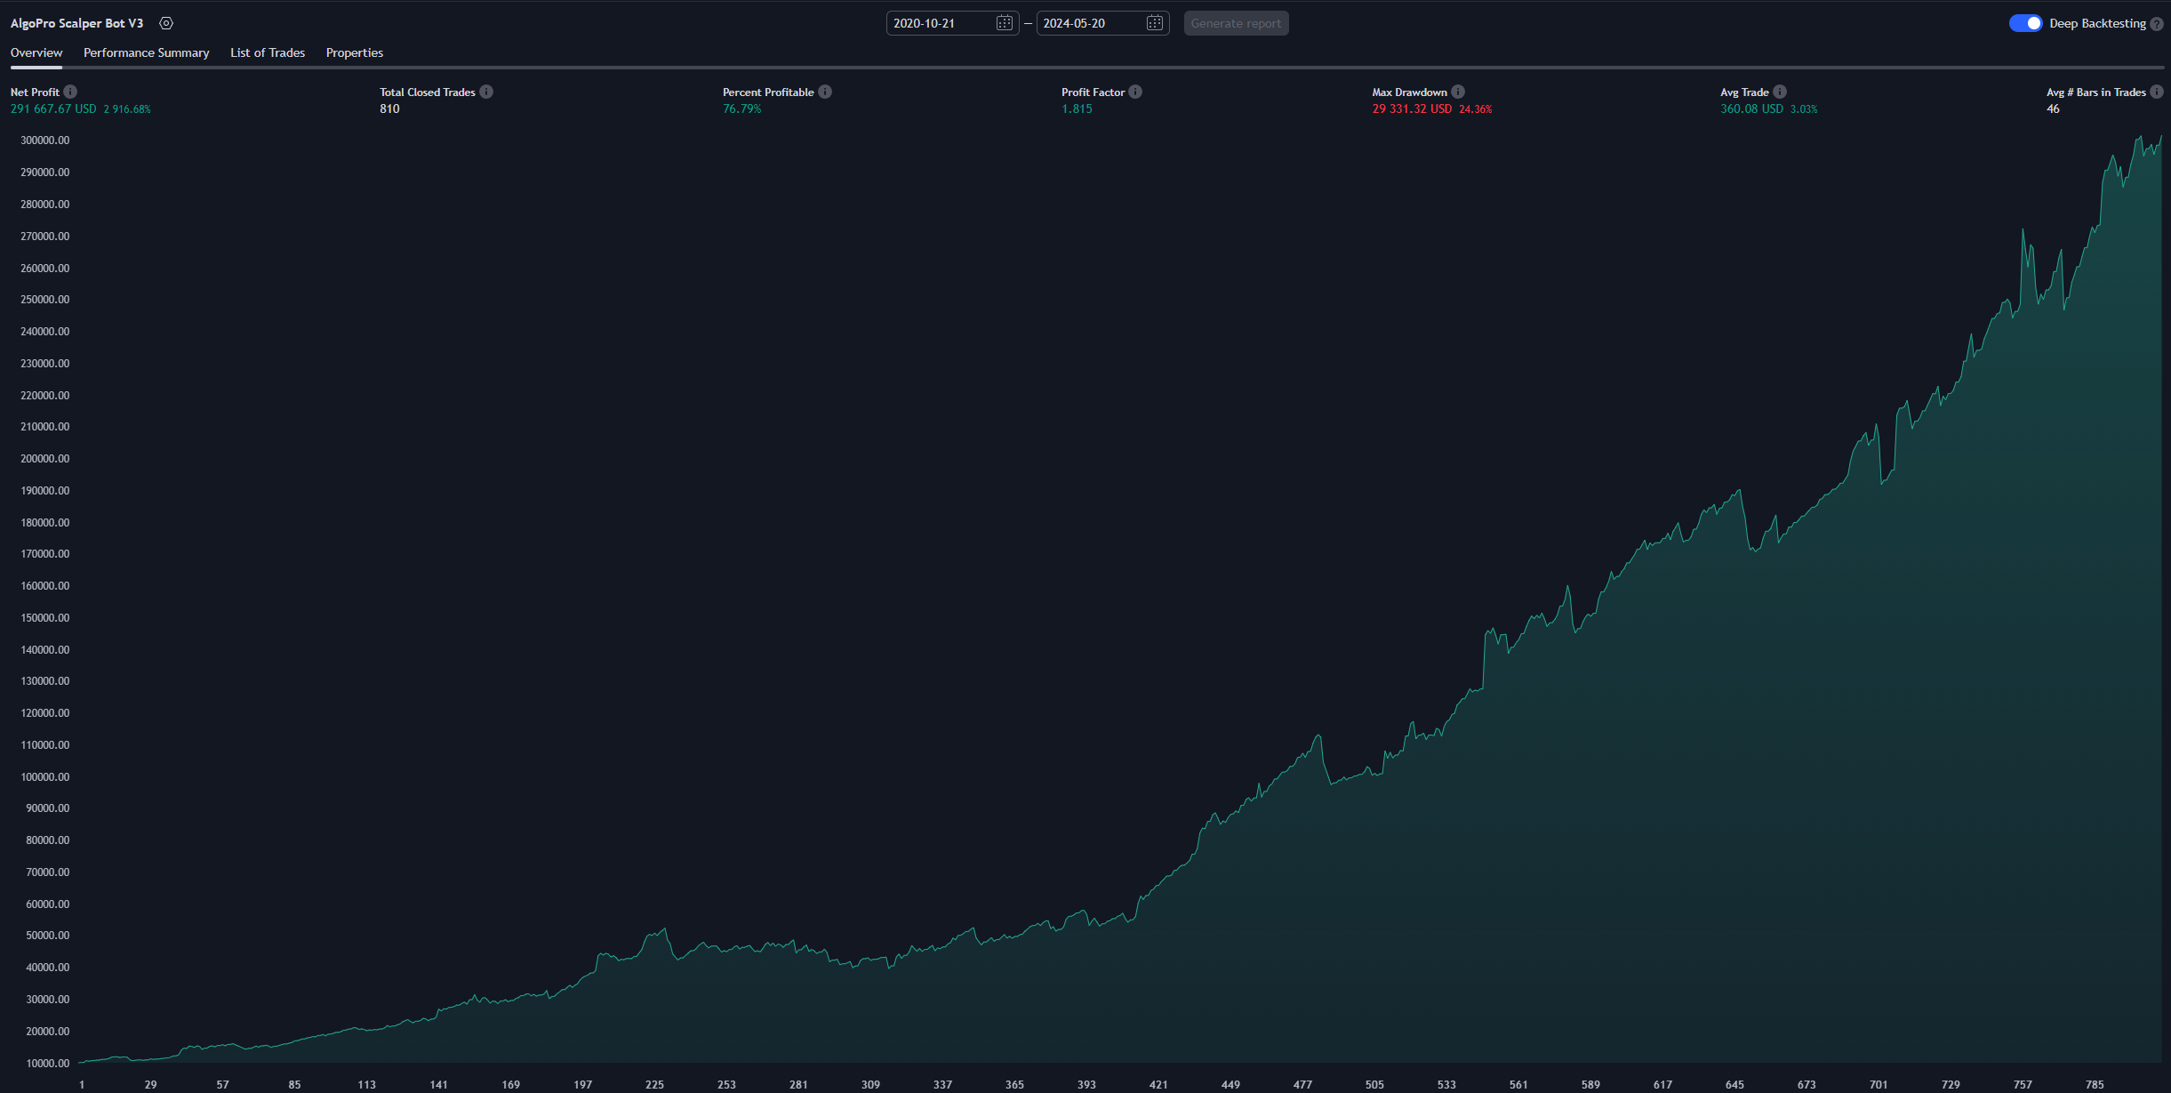2171x1093 pixels.
Task: Click the Generate report button
Action: (x=1236, y=23)
